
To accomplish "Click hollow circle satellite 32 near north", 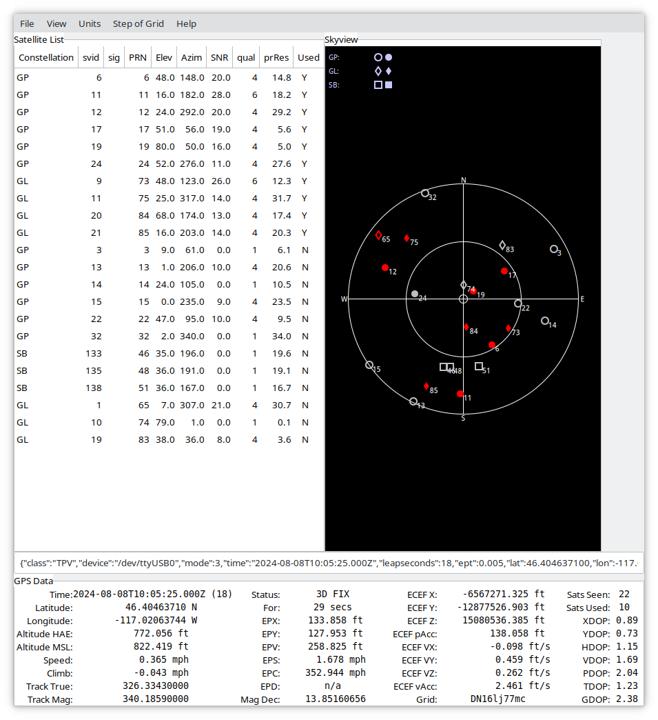I will [x=425, y=193].
